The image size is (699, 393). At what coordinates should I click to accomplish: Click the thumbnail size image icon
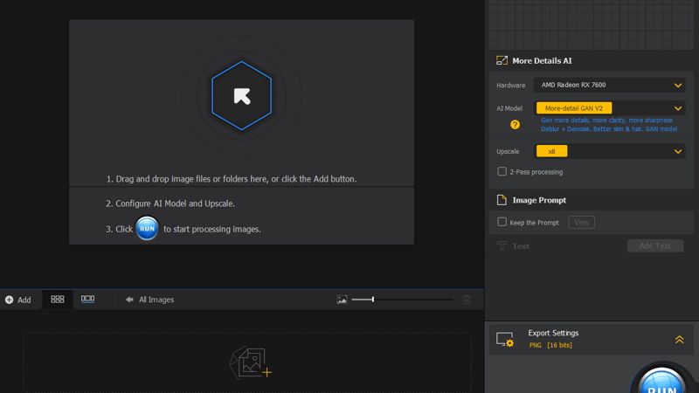(x=342, y=300)
